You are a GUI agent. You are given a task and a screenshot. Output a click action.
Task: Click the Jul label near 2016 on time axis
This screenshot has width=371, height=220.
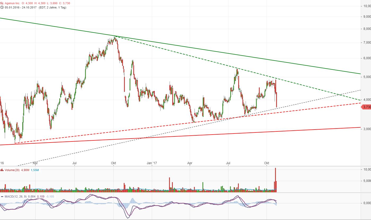(x=75, y=163)
